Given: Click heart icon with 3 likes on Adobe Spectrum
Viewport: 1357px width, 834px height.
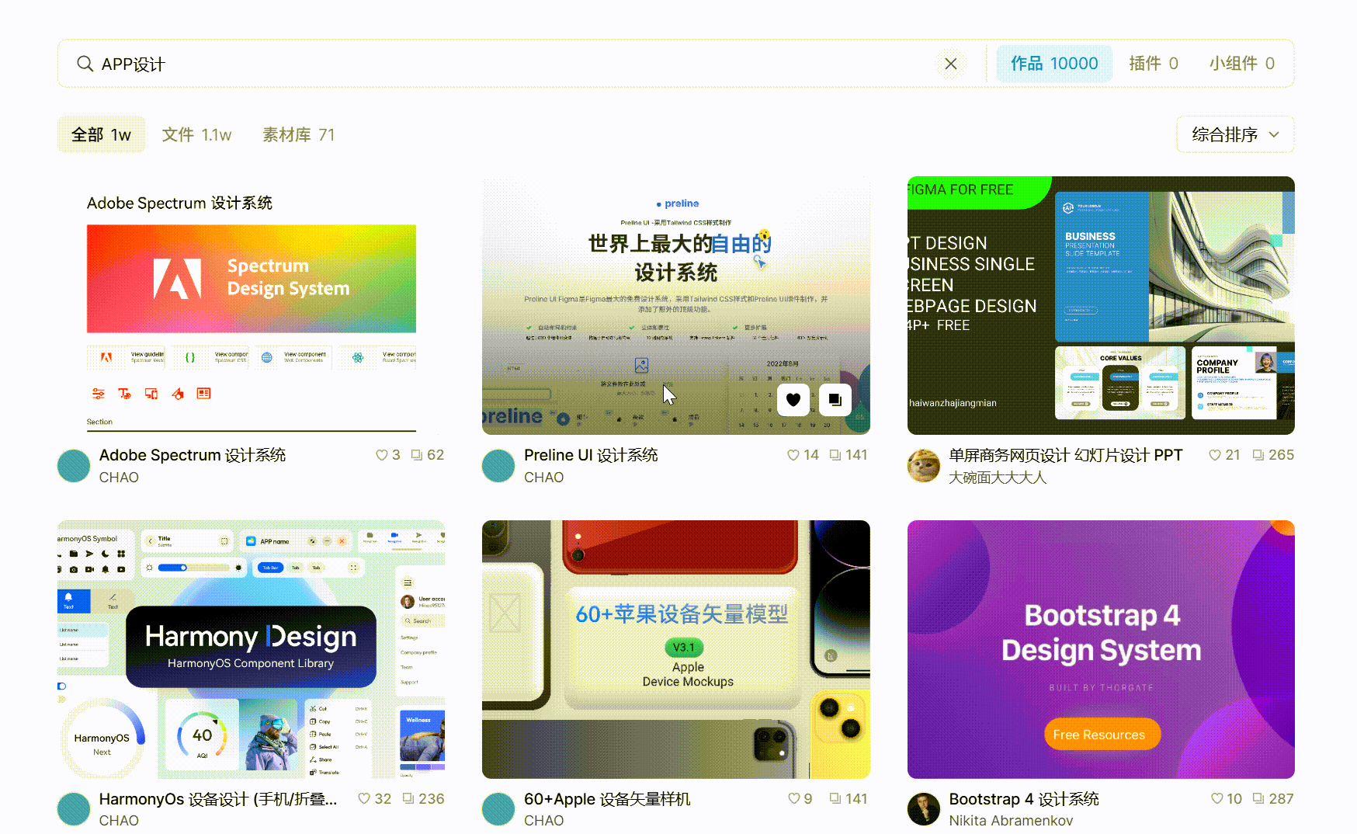Looking at the screenshot, I should (x=382, y=455).
